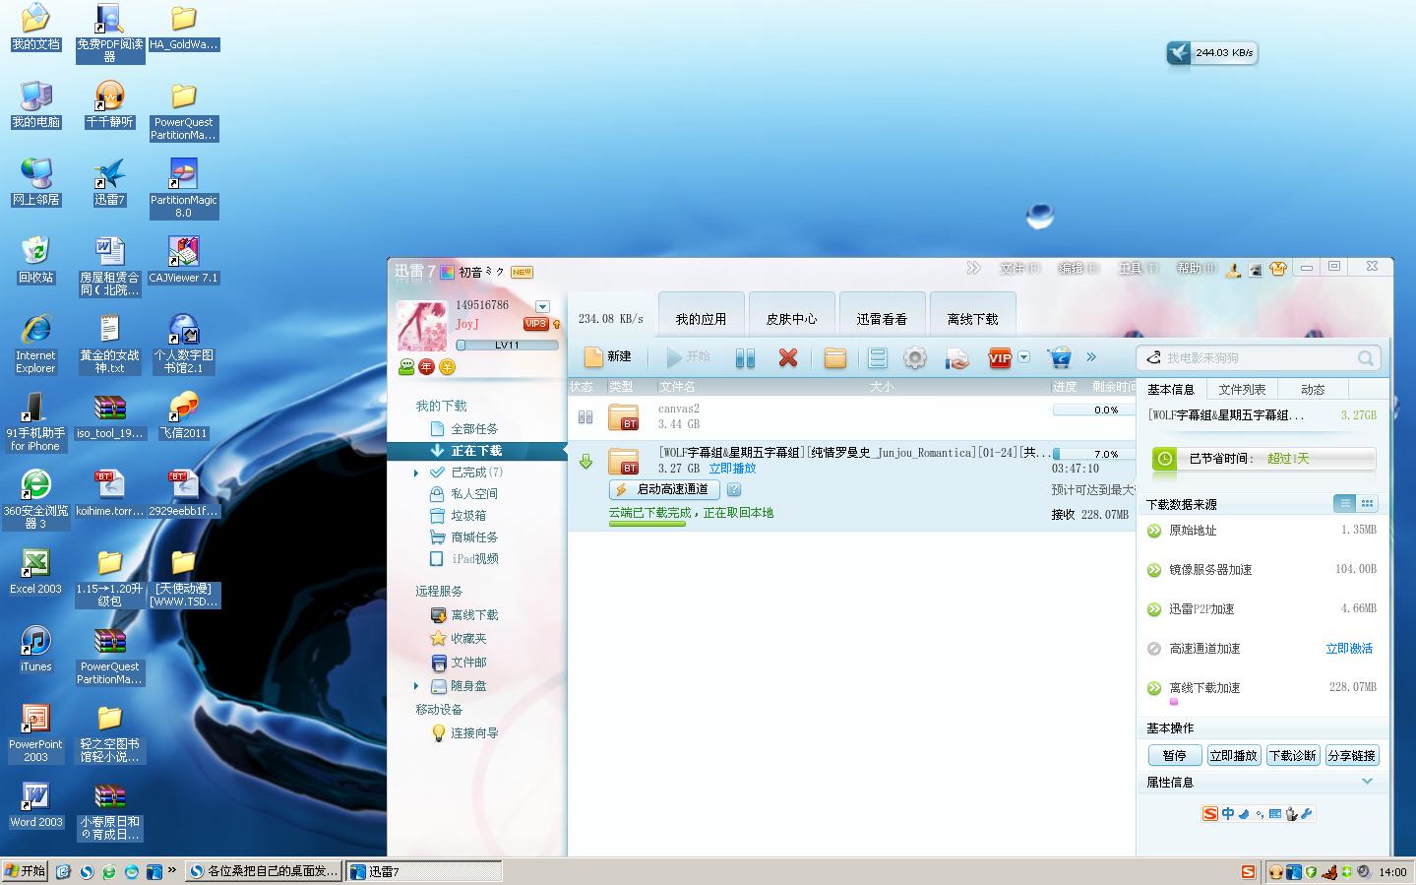Open the 文件 menu in Xunlei title bar
The image size is (1416, 885).
(1018, 268)
